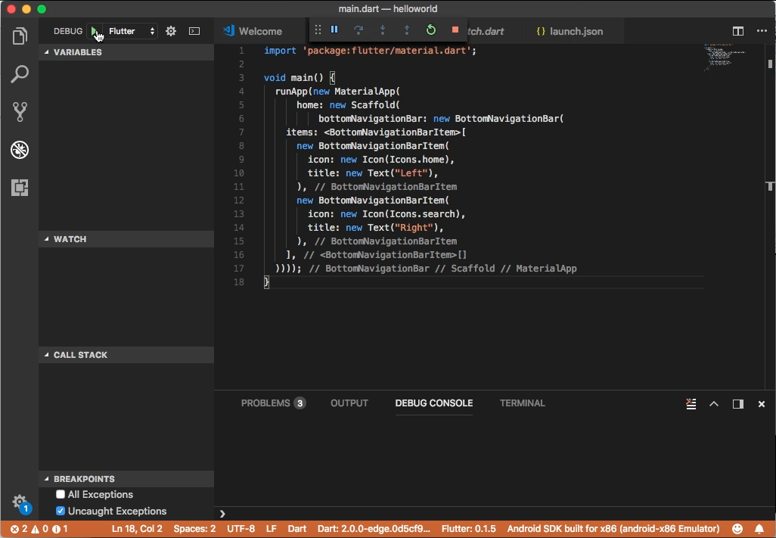Image resolution: width=776 pixels, height=538 pixels.
Task: Open the Flutter debug configuration dropdown
Action: pos(131,31)
